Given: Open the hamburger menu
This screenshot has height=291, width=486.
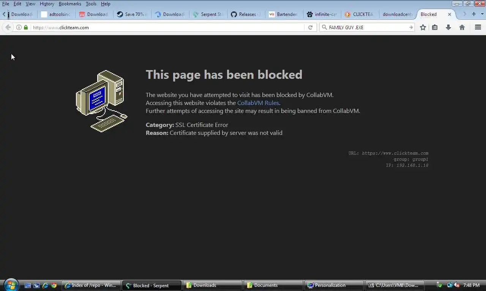Looking at the screenshot, I should [x=478, y=27].
